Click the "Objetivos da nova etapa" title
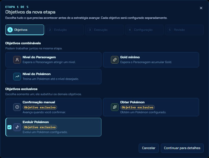 30,12
